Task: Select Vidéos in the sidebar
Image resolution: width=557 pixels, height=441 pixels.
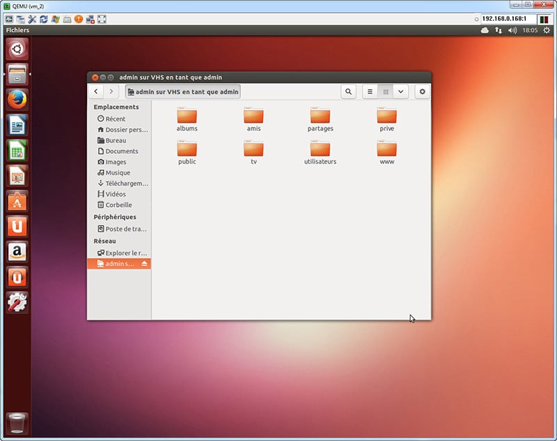Action: [x=119, y=194]
